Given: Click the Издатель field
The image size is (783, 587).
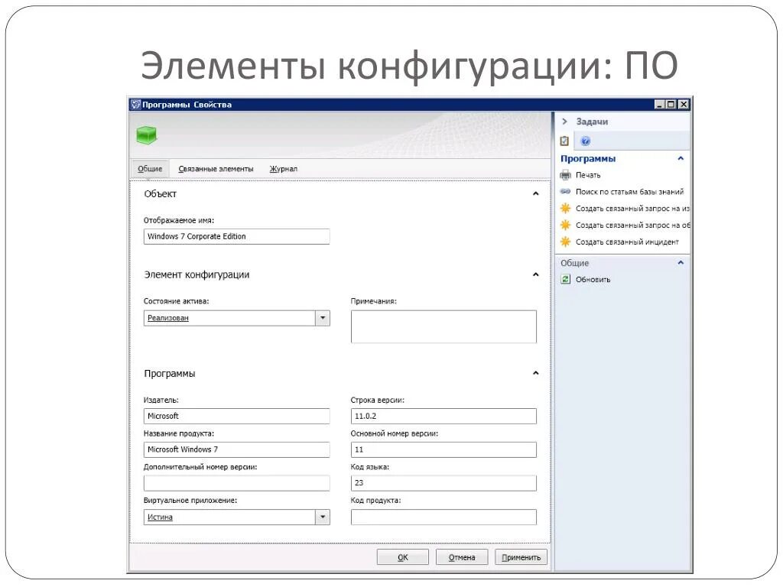Looking at the screenshot, I should (x=237, y=416).
